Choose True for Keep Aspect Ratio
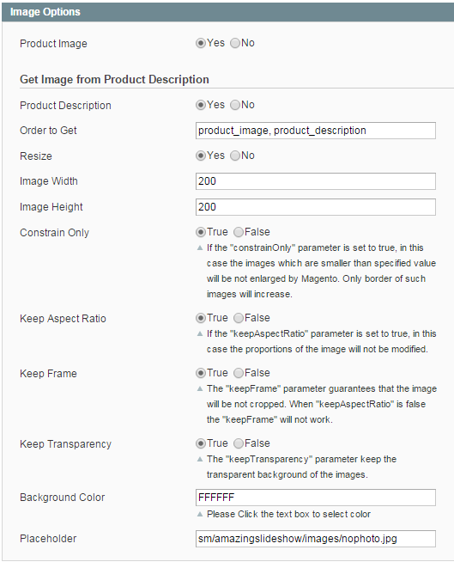 pos(201,318)
